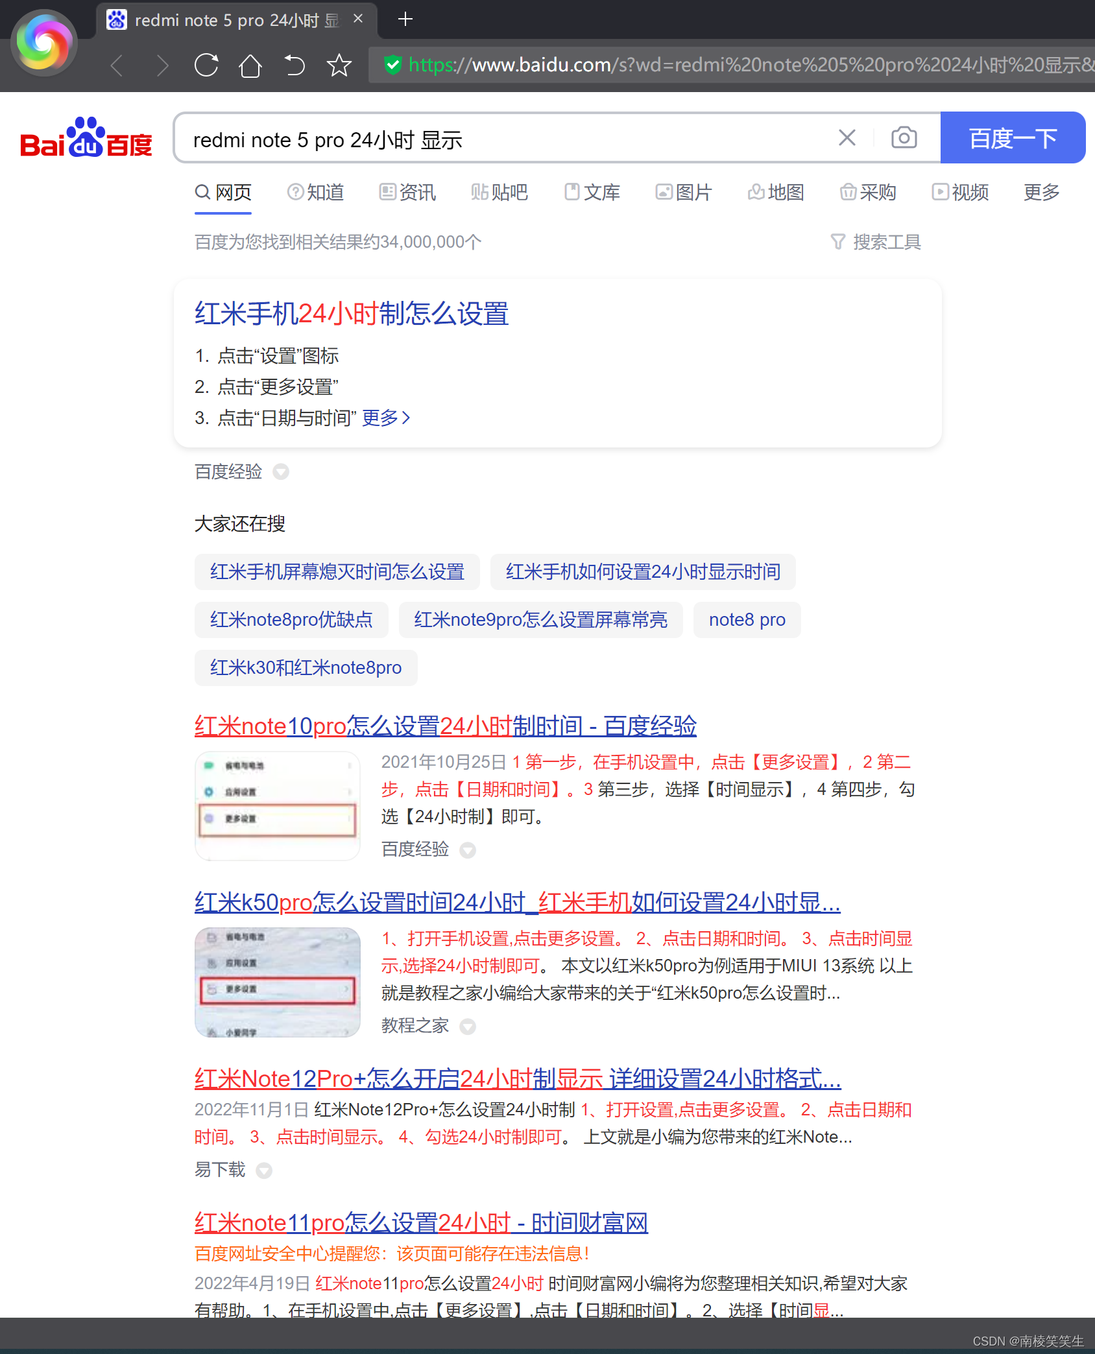
Task: Switch to the 视频 tab
Action: coord(960,193)
